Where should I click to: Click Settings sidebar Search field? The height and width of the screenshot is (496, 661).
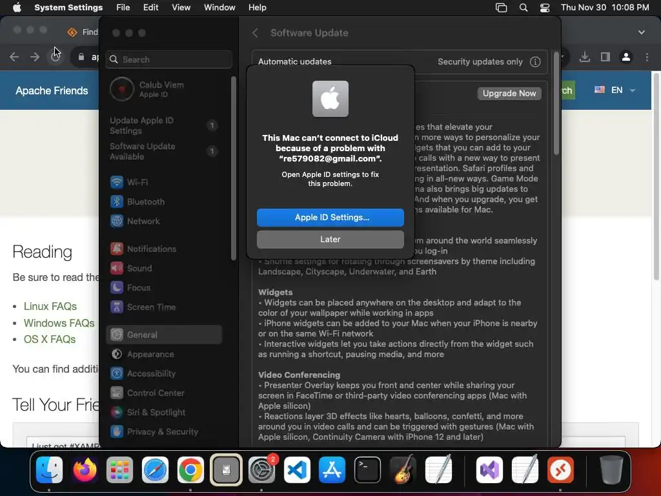(x=168, y=59)
